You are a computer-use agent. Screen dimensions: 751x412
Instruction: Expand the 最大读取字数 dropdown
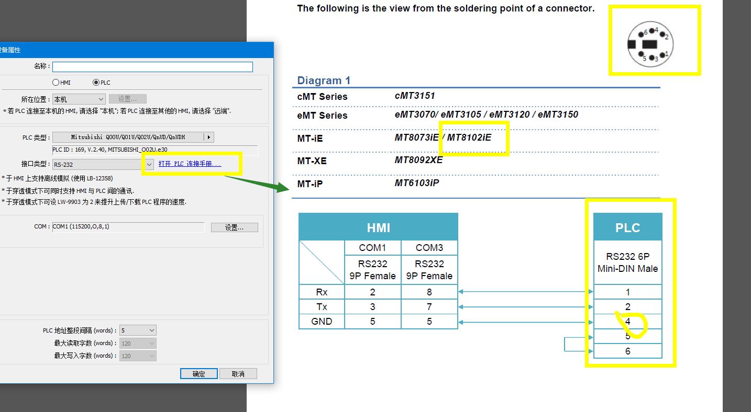(138, 344)
